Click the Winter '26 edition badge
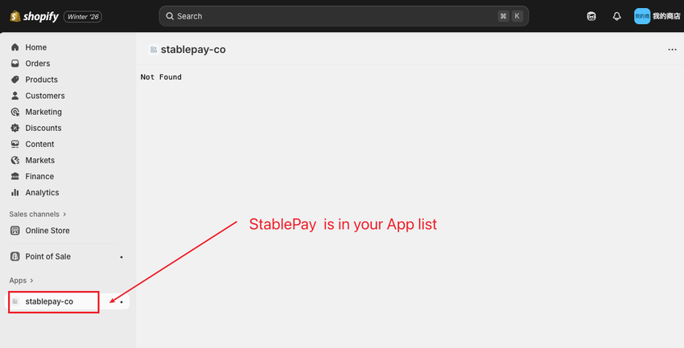The width and height of the screenshot is (684, 348). pyautogui.click(x=82, y=16)
